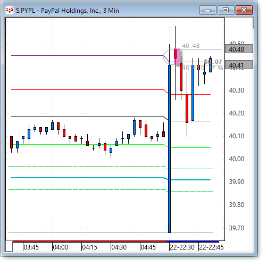Click the 40.48 price marker on scale

click(x=239, y=49)
